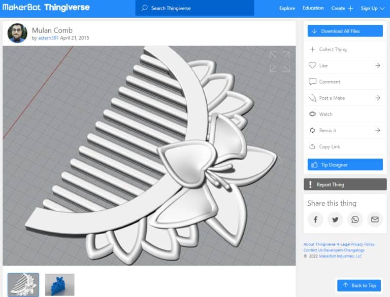The image size is (390, 297).
Task: Click Create in the top navigation
Action: point(338,8)
